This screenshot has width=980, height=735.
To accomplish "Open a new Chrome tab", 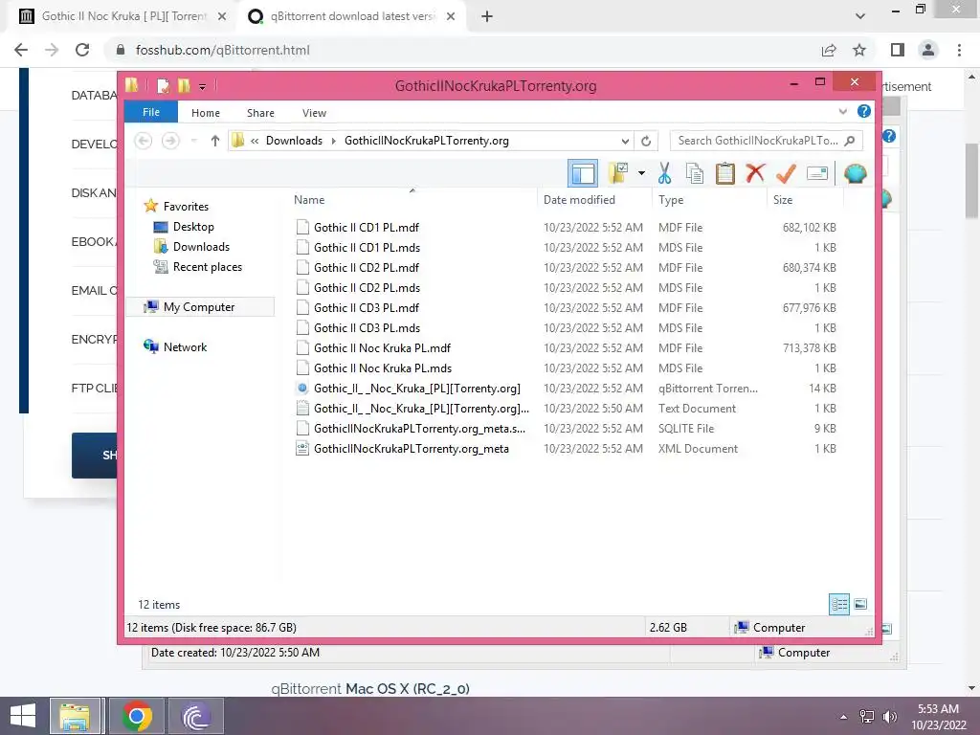I will [487, 17].
